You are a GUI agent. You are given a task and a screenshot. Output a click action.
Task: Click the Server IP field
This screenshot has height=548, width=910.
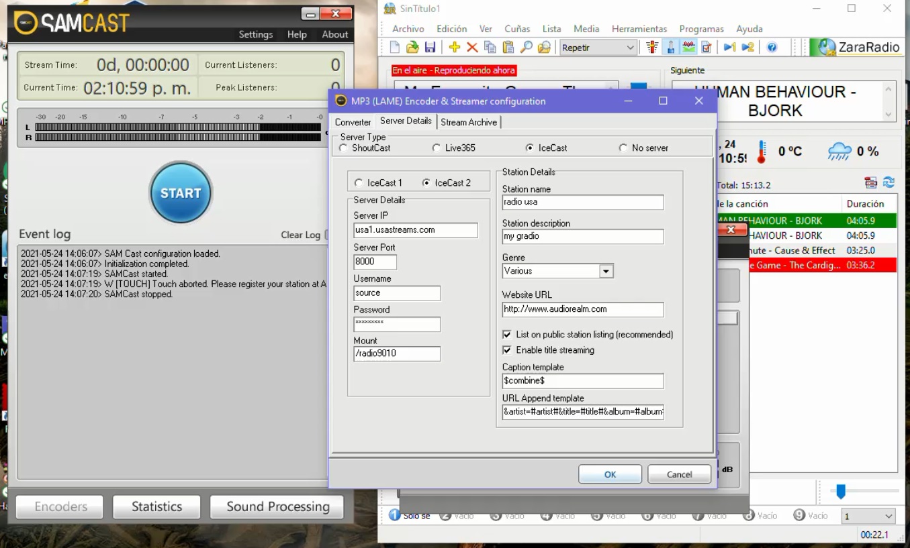[x=416, y=230]
